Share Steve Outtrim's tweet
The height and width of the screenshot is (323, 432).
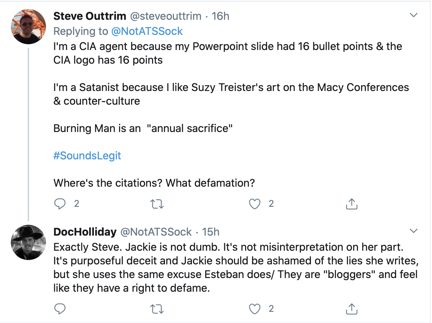(x=351, y=204)
